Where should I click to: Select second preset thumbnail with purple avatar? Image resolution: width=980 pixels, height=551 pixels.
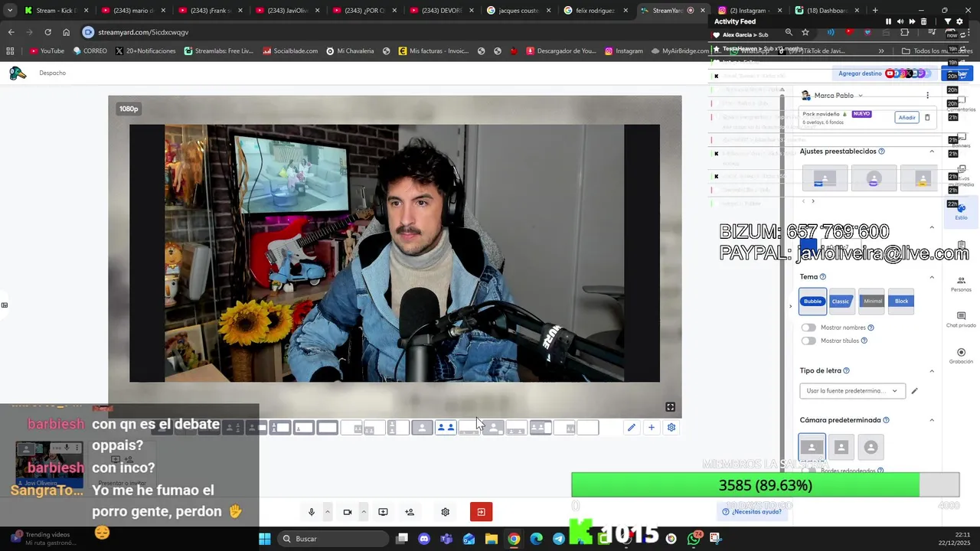pos(874,178)
